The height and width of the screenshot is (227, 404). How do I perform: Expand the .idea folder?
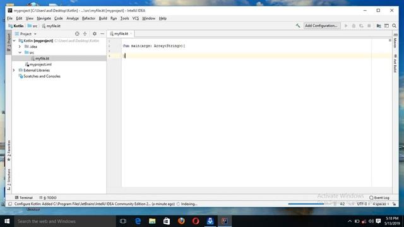pos(20,47)
